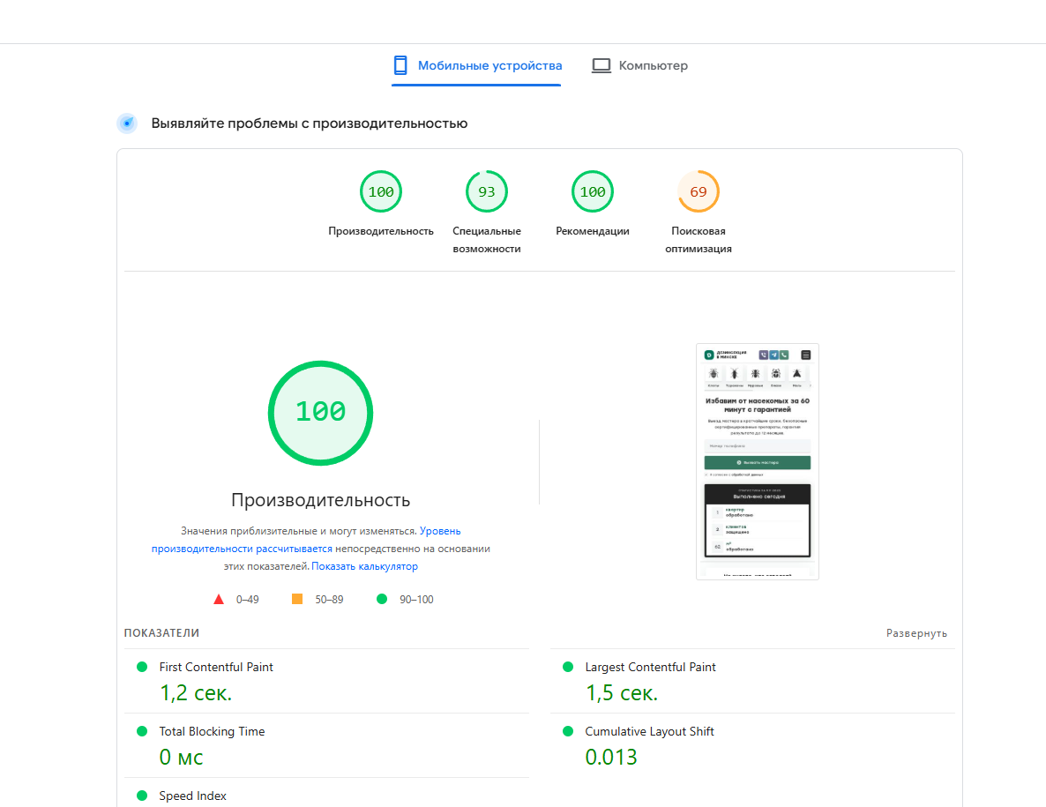Click Speed Index metric name
The image size is (1046, 807).
pyautogui.click(x=193, y=796)
